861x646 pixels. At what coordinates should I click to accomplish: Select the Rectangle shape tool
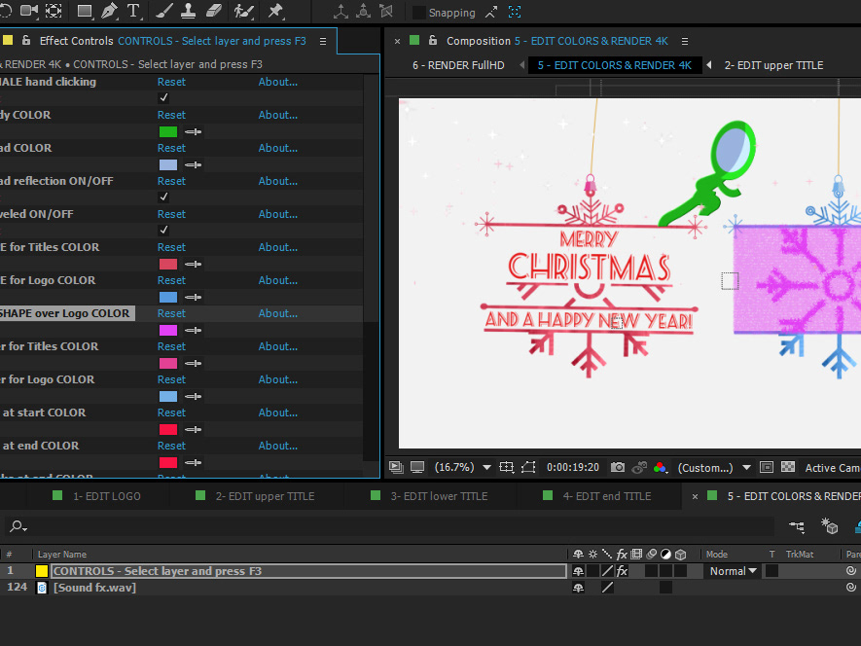click(85, 11)
